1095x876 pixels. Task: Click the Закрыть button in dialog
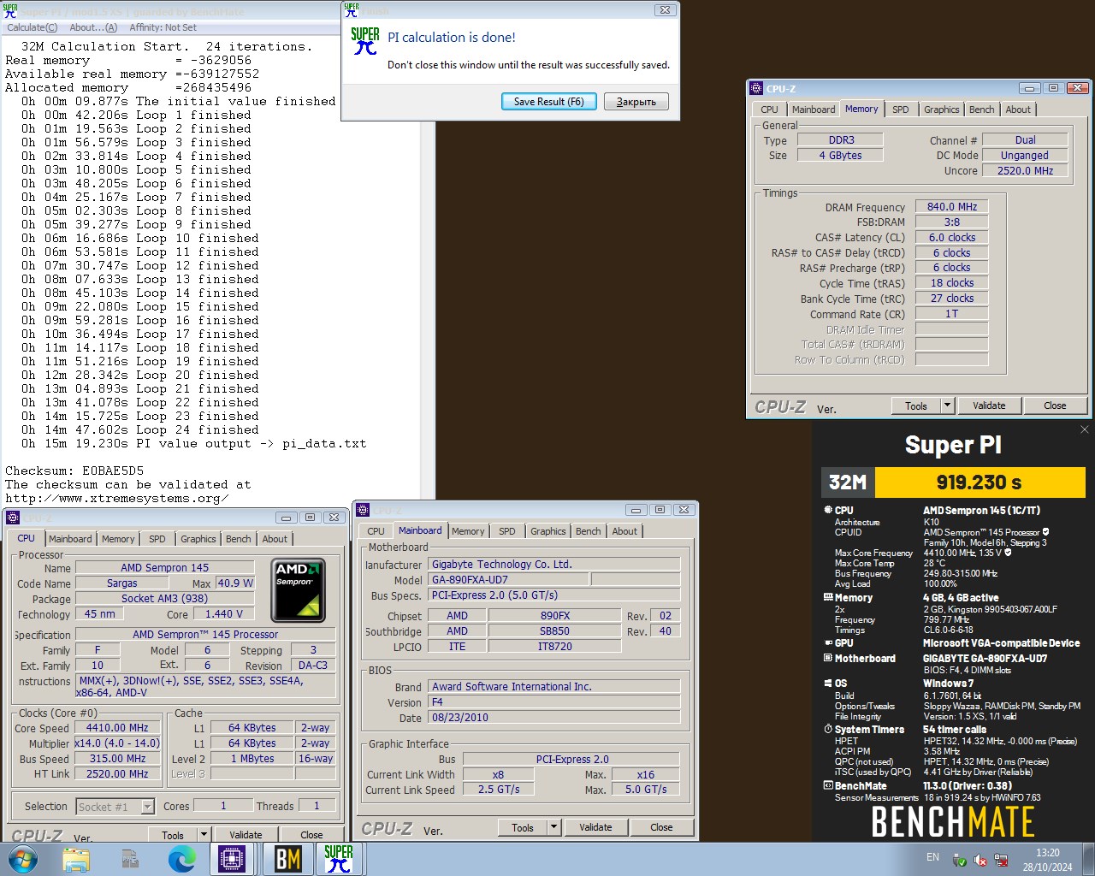636,101
